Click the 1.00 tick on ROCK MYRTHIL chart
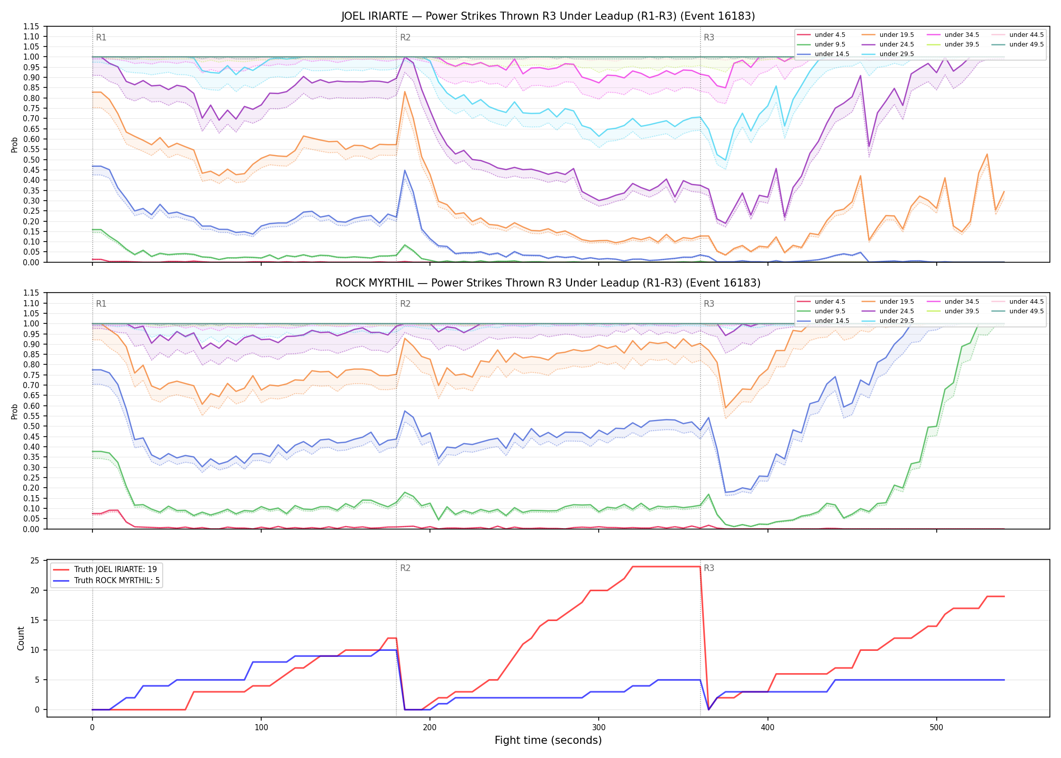 pos(31,323)
